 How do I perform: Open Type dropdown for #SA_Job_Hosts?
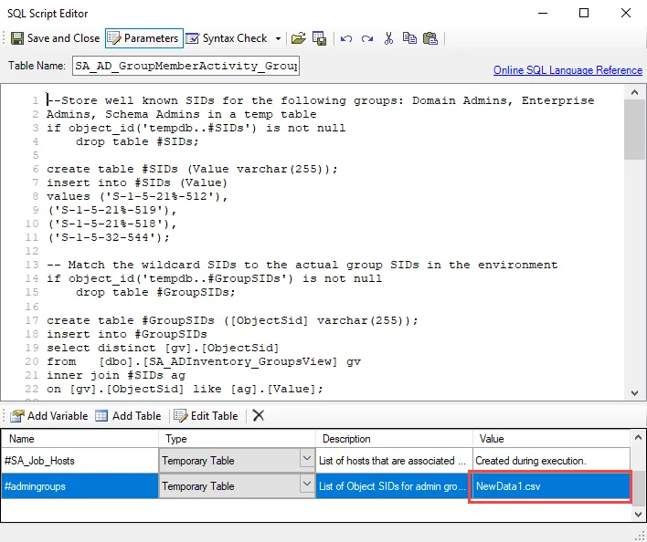[x=306, y=458]
